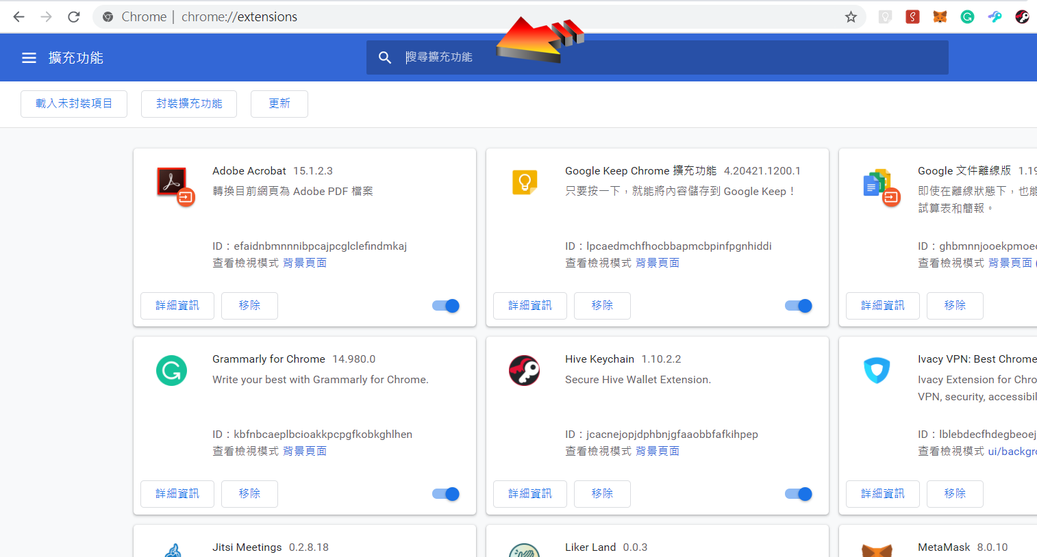Click the Ivacy VPN shield icon

(x=877, y=370)
